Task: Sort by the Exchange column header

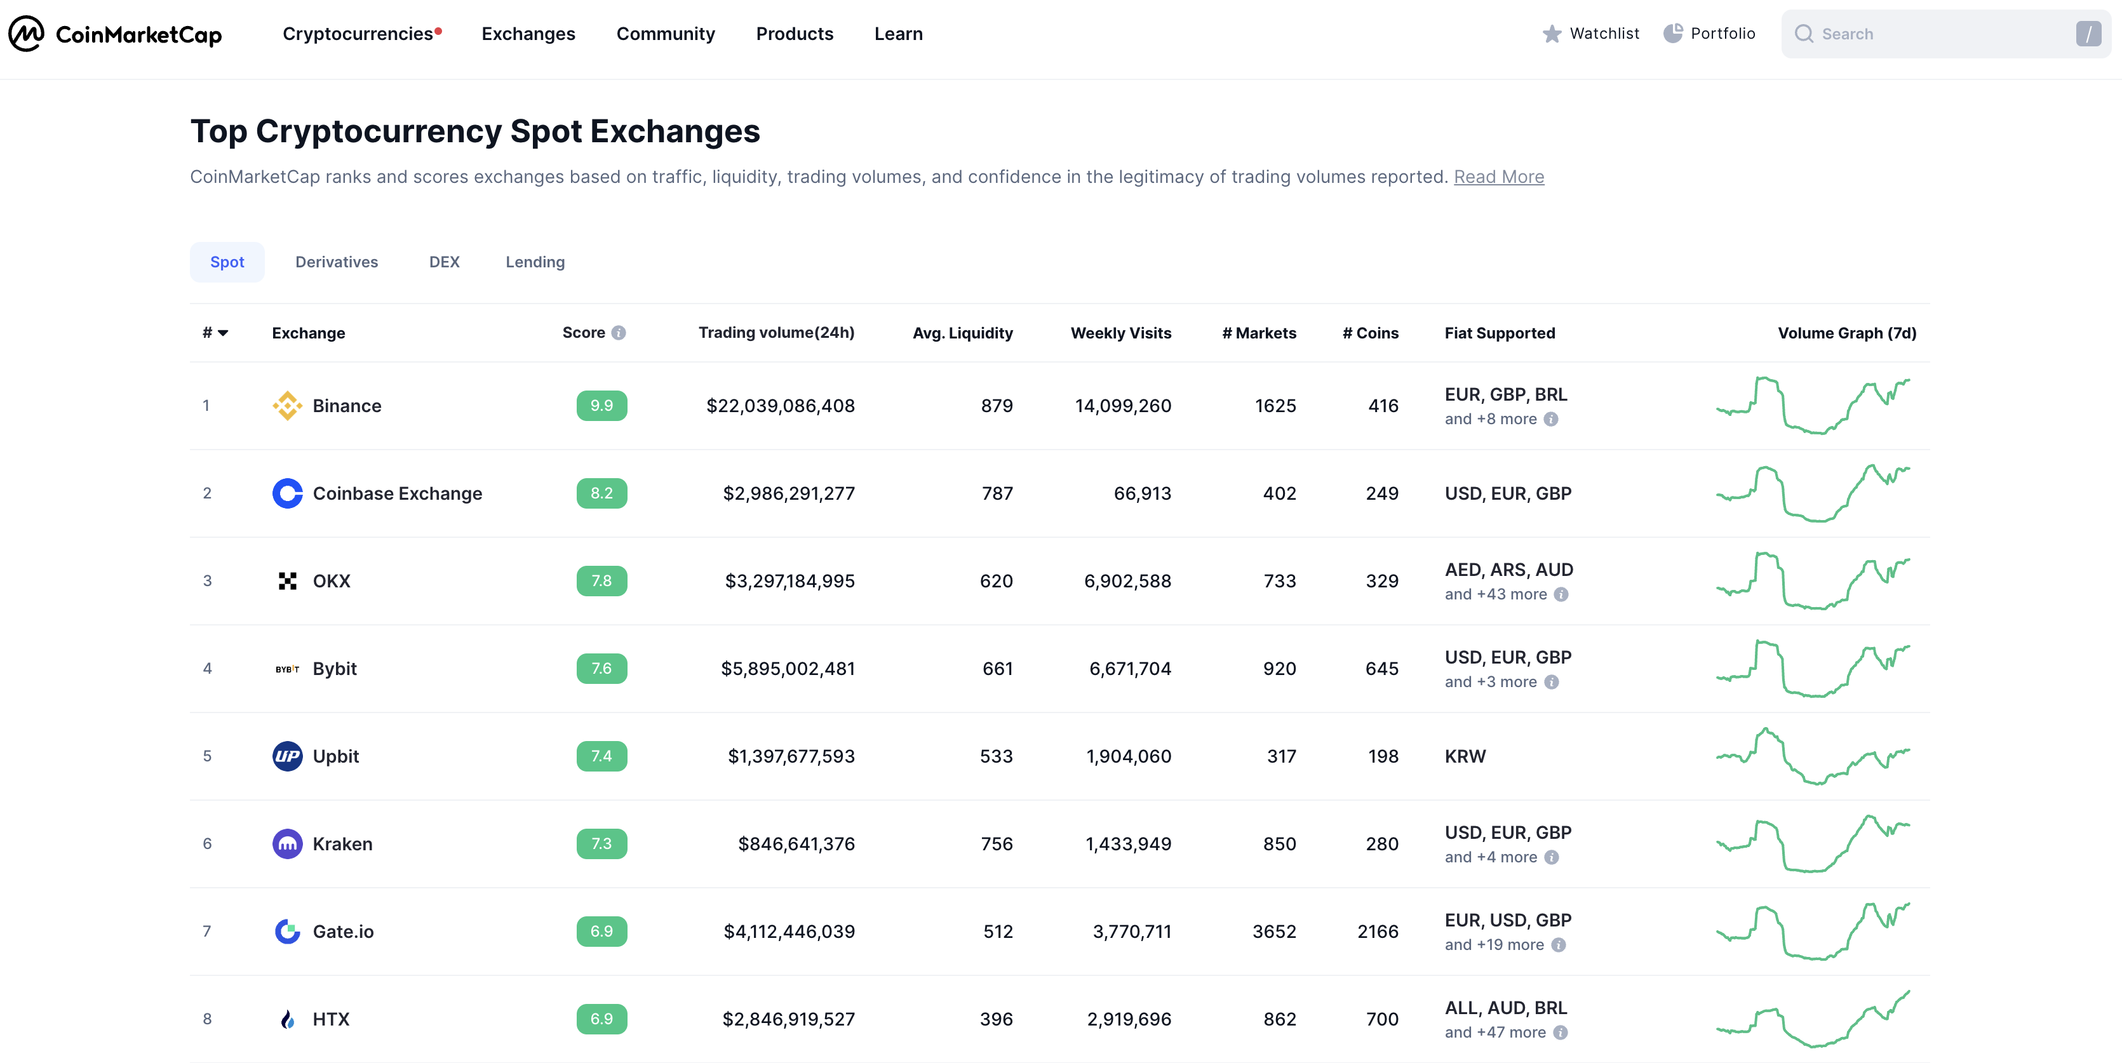Action: click(x=308, y=333)
